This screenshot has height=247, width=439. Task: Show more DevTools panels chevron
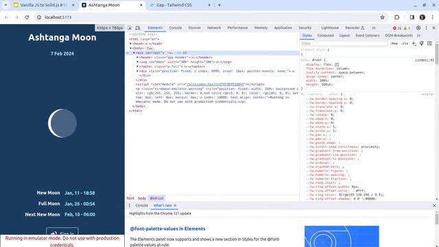[373, 28]
